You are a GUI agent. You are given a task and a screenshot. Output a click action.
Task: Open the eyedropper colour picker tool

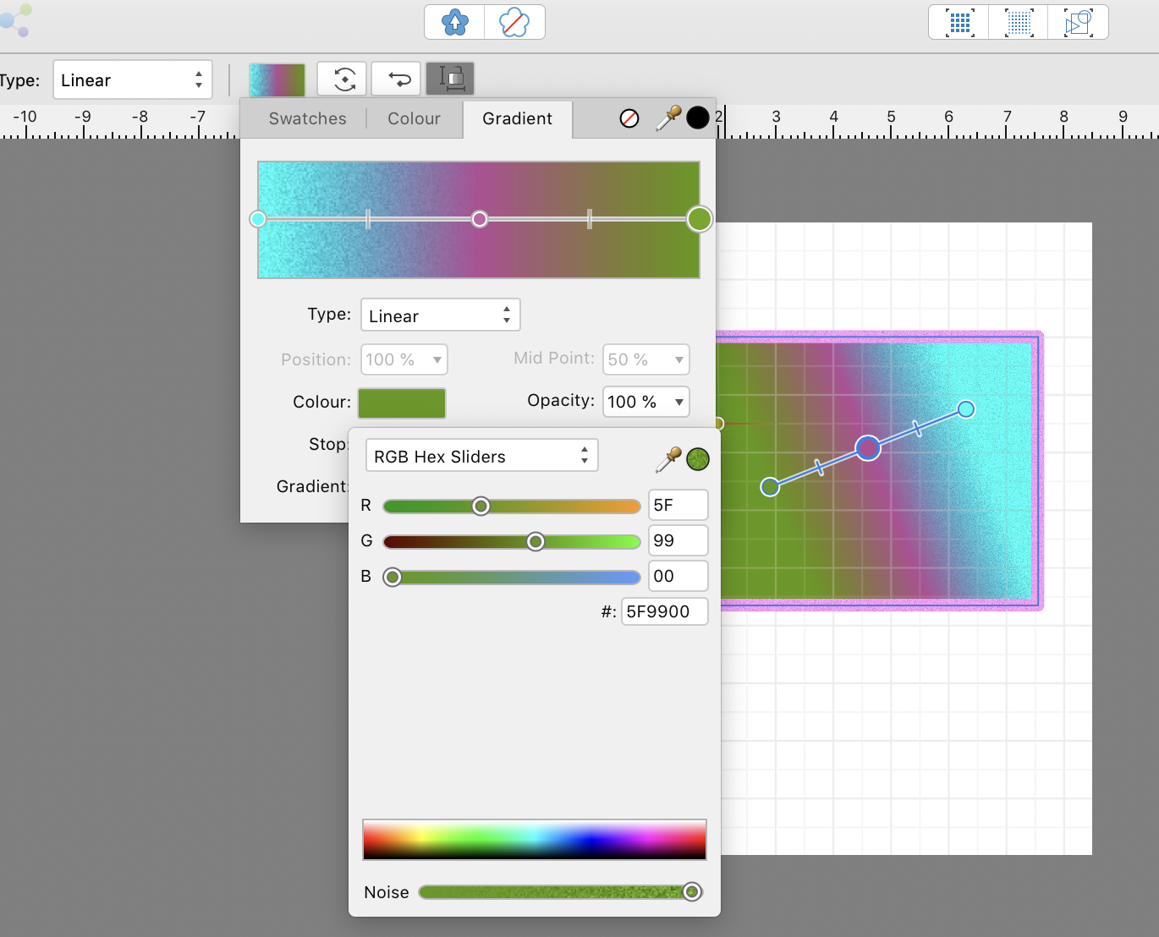click(667, 118)
